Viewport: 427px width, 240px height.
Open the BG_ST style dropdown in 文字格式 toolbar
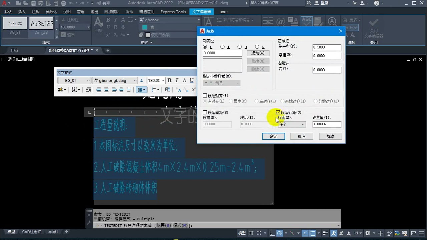pyautogui.click(x=74, y=80)
